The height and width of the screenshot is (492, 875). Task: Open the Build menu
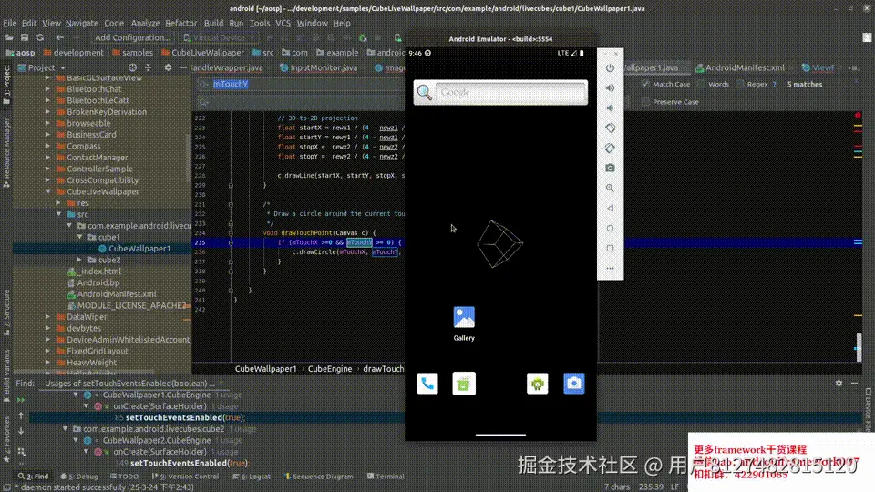coord(213,23)
